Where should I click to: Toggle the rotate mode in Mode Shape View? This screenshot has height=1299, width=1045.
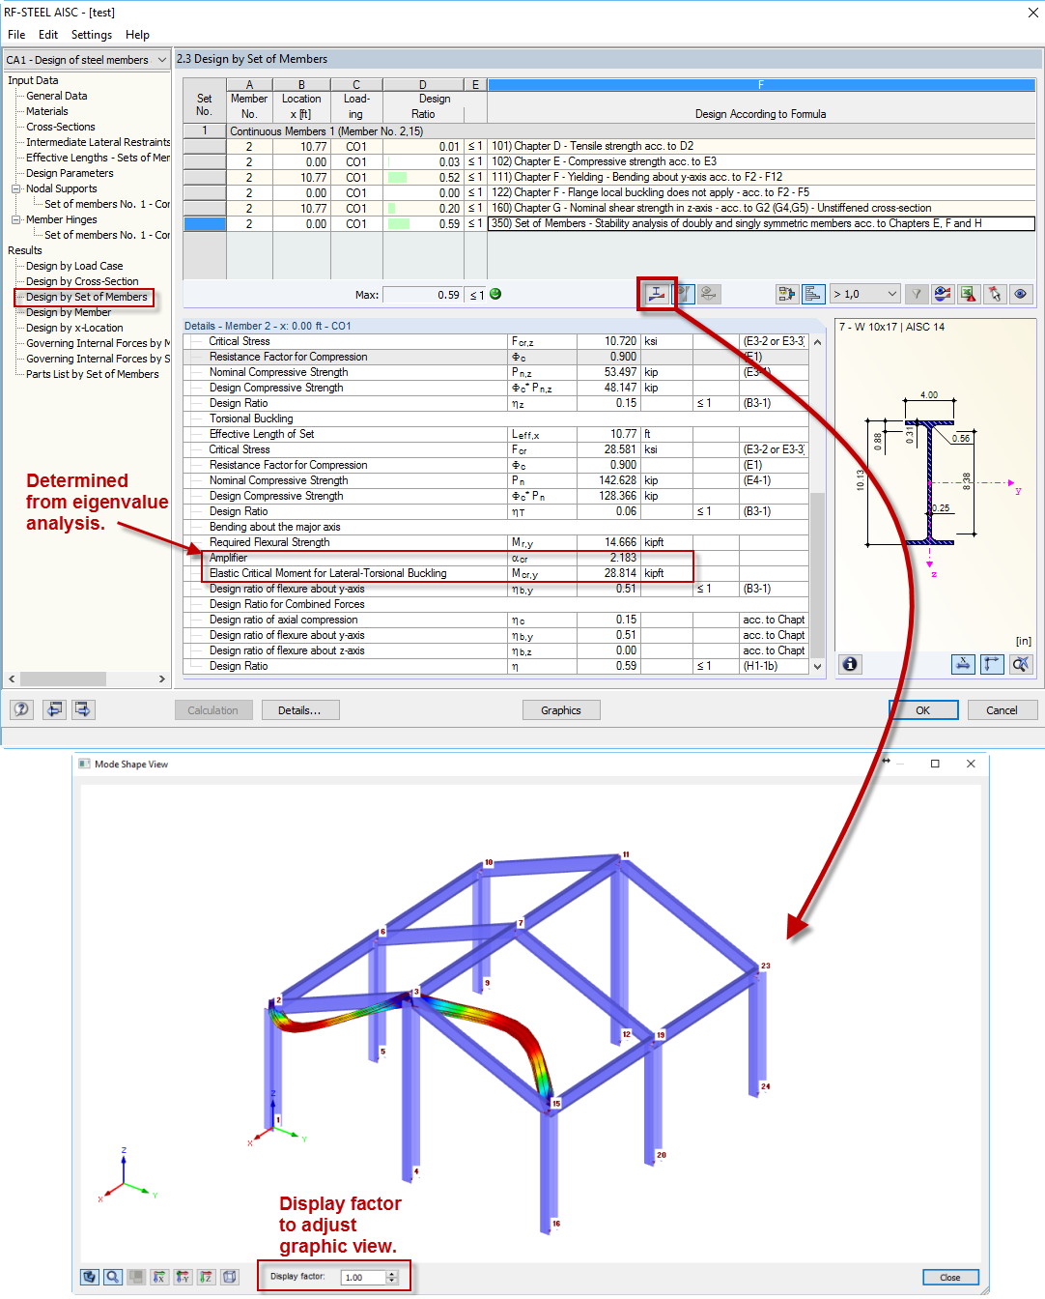click(x=90, y=1277)
